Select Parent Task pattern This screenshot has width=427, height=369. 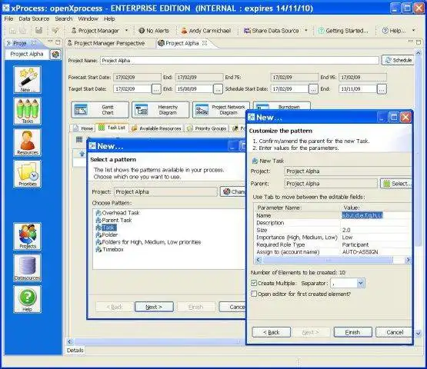click(x=114, y=220)
